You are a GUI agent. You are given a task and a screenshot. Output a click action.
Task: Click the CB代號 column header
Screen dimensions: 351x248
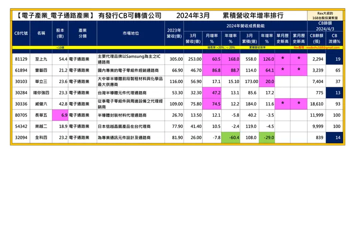[21, 33]
